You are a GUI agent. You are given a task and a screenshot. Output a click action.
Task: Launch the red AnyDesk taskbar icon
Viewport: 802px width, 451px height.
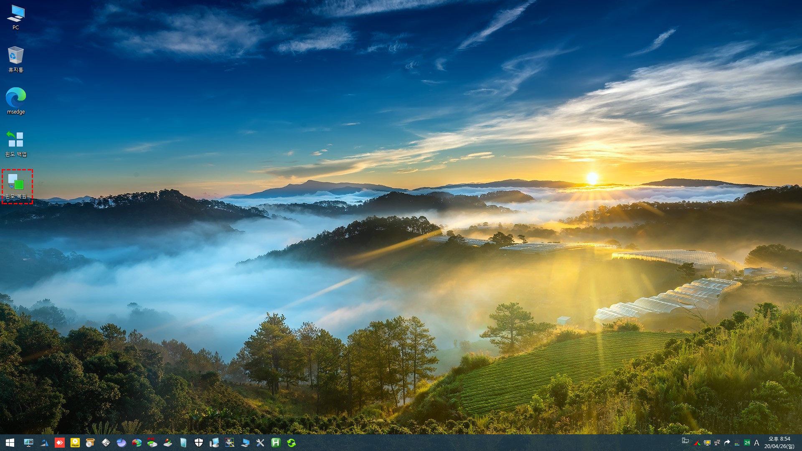[60, 443]
